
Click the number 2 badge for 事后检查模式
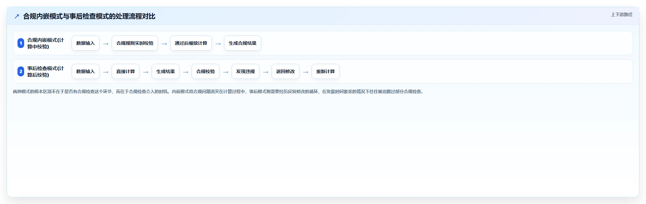(x=21, y=71)
